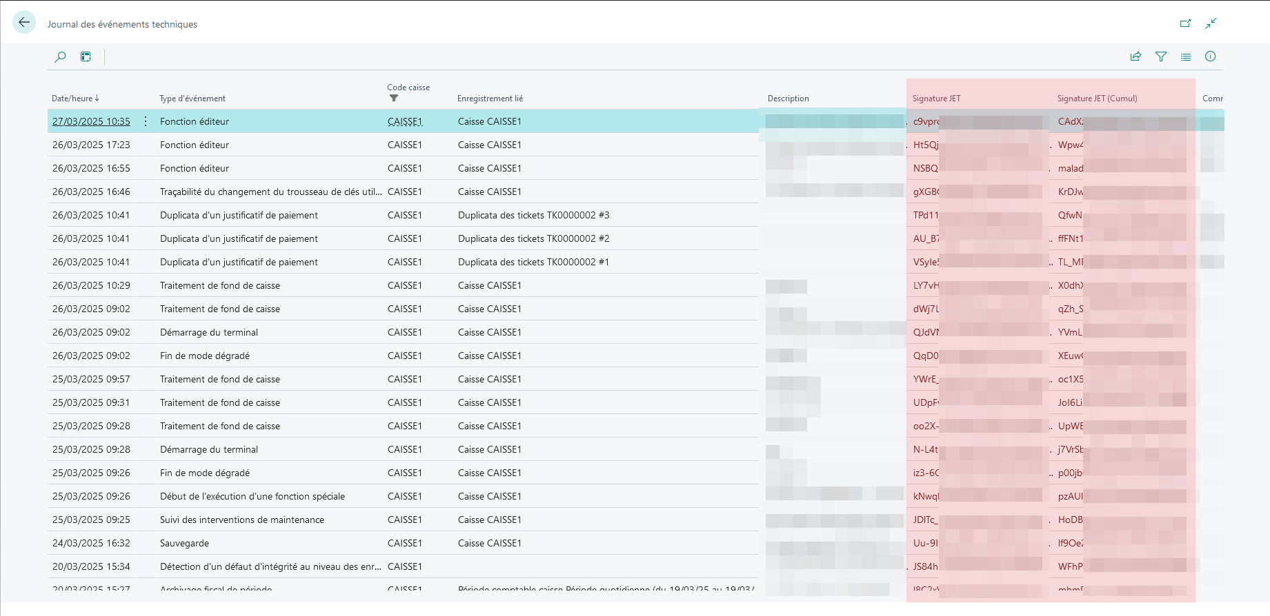Open the 27/03/2025 10:35 entry link

pyautogui.click(x=91, y=121)
